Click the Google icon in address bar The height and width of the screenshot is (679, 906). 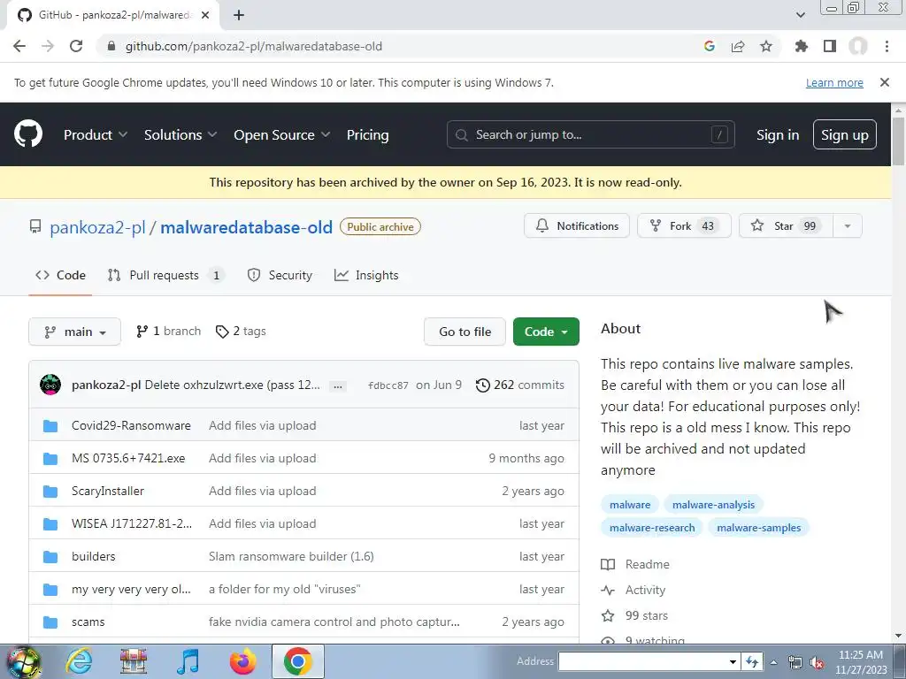click(710, 46)
